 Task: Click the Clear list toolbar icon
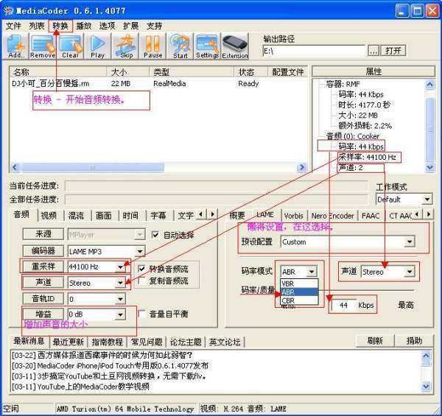[x=70, y=46]
